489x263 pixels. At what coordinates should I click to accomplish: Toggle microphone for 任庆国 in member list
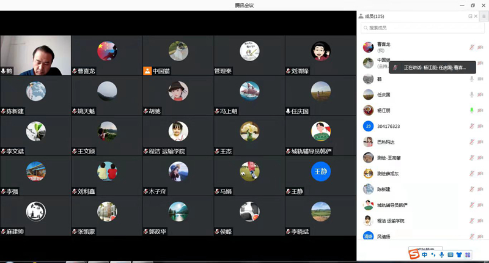point(471,95)
